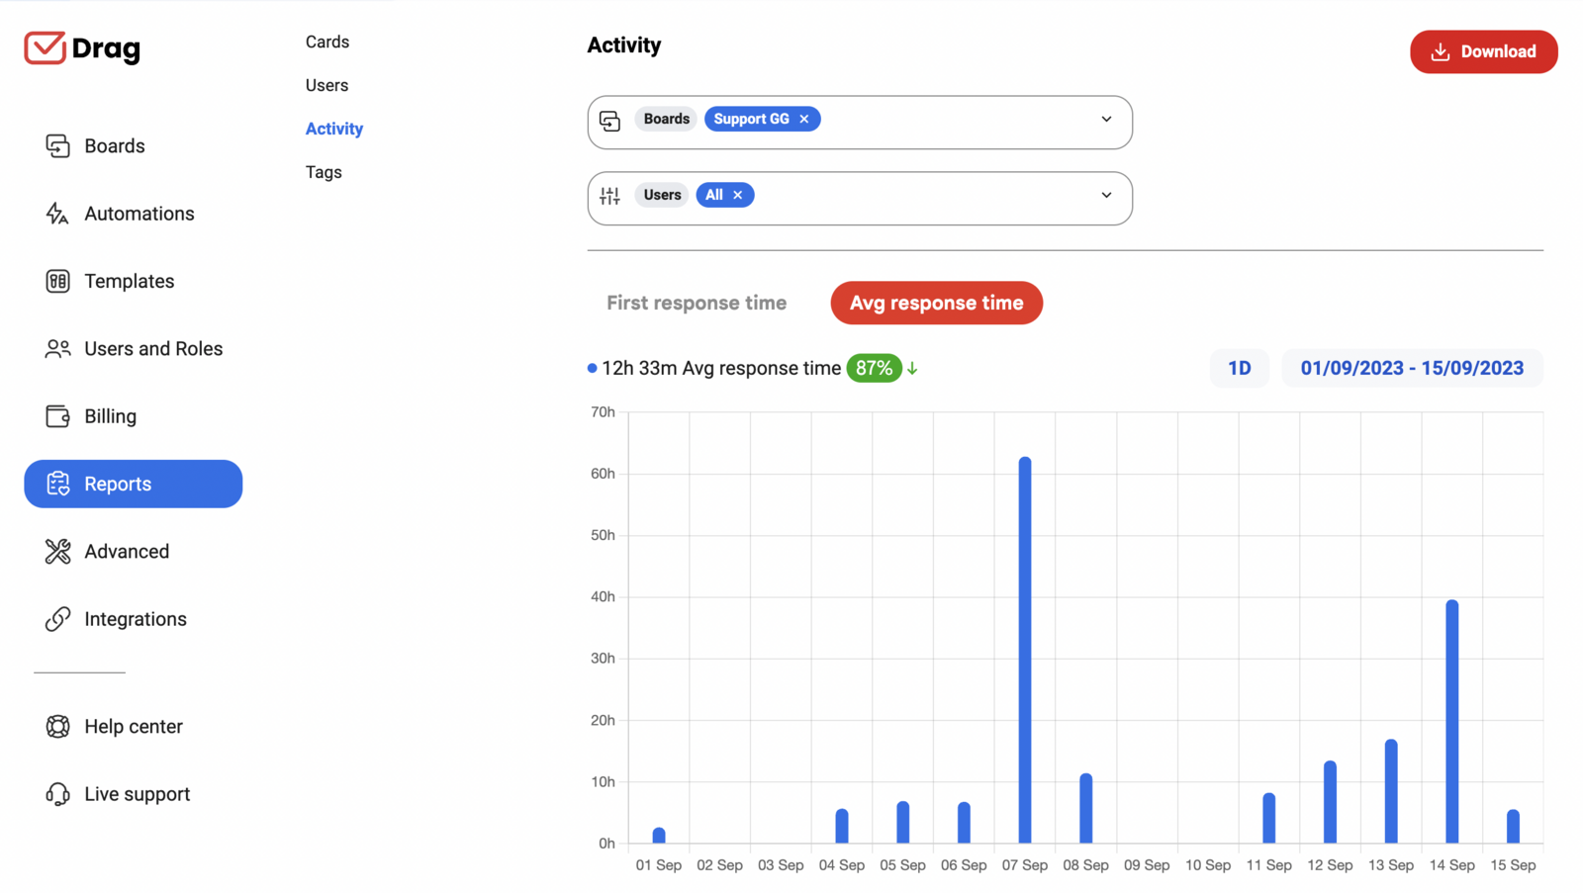Open the date range 01/09/2023 - 15/09/2023 picker

coord(1412,368)
